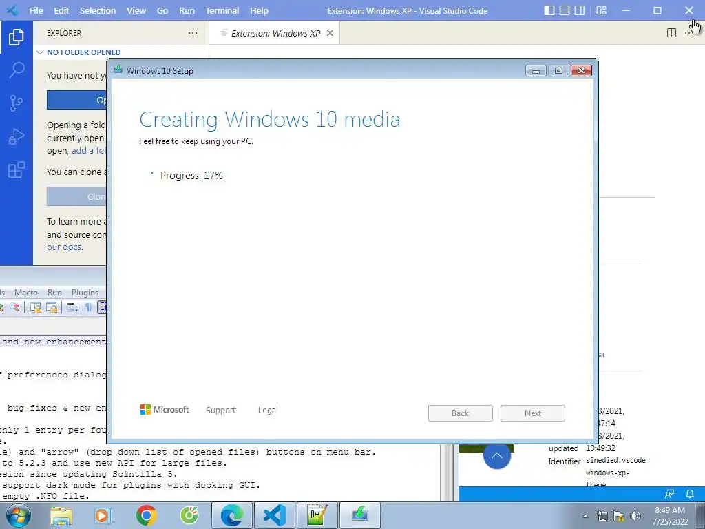Open Explorer views and more actions ellipsis
Image resolution: width=705 pixels, height=529 pixels.
pyautogui.click(x=193, y=33)
